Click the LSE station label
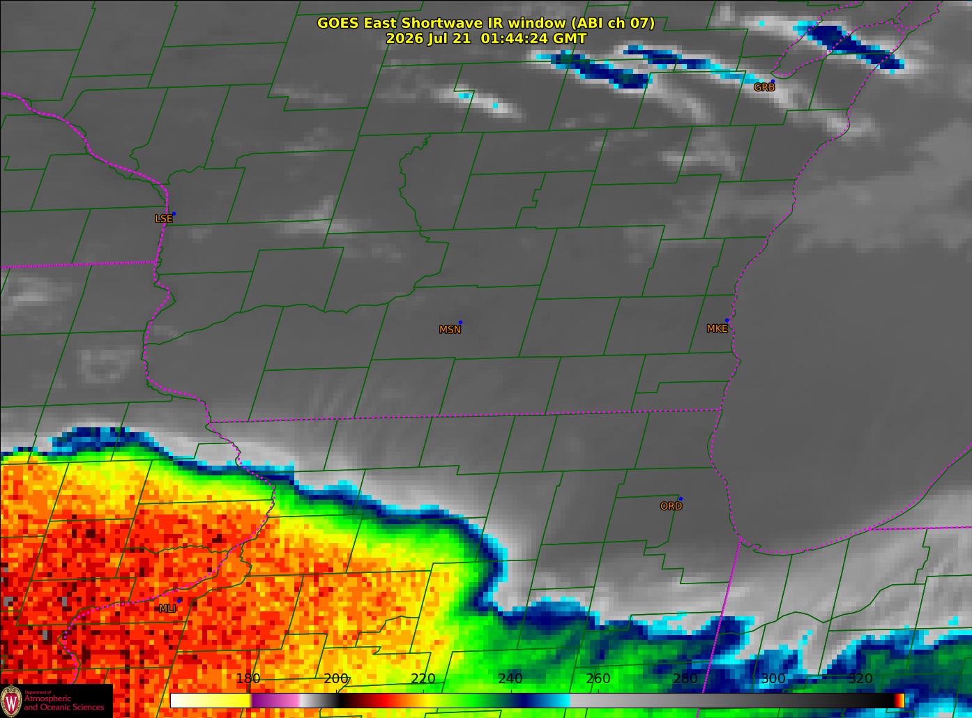 (163, 219)
